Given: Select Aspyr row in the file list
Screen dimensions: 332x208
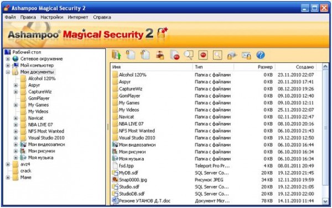Looking at the screenshot, I should (x=214, y=82).
